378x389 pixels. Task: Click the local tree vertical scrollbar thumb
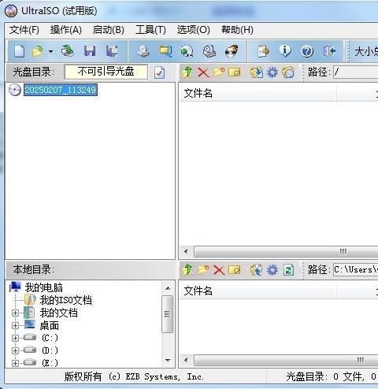tap(168, 314)
